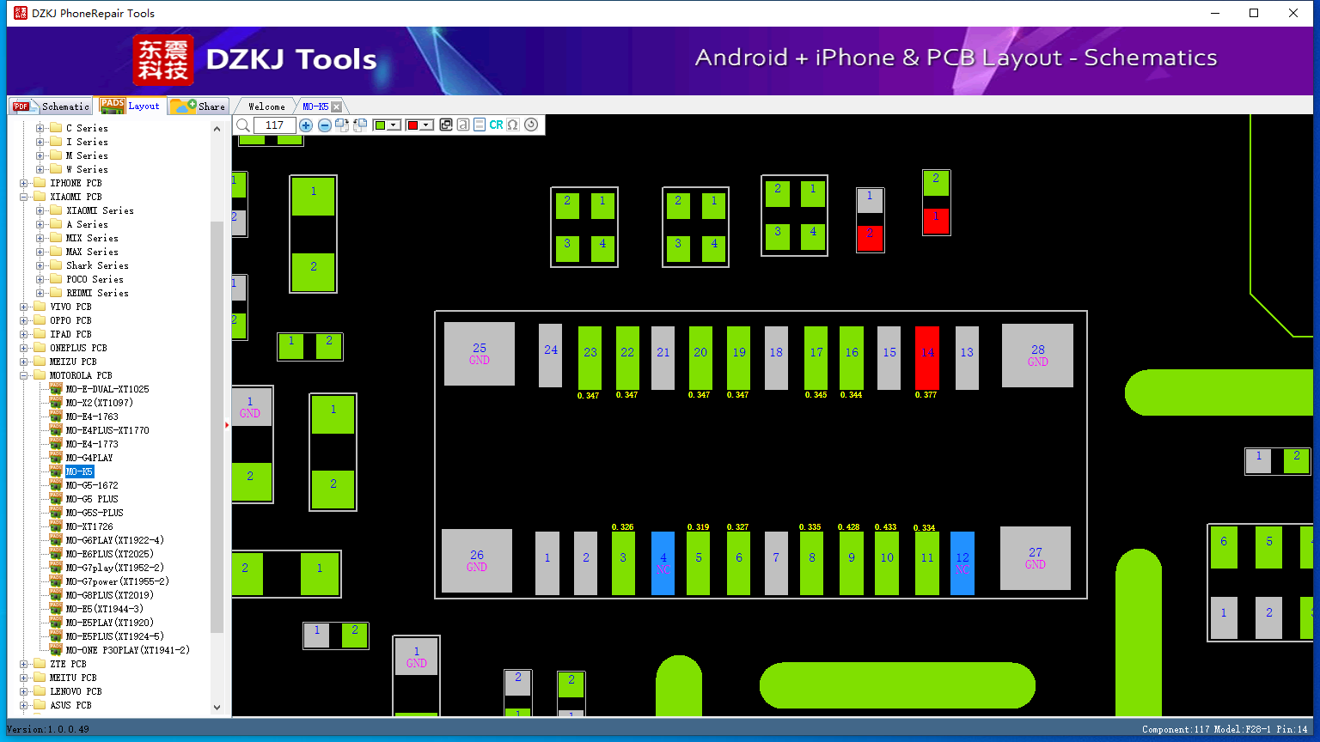Switch to the Schematic tab
This screenshot has height=742, width=1320.
click(51, 106)
